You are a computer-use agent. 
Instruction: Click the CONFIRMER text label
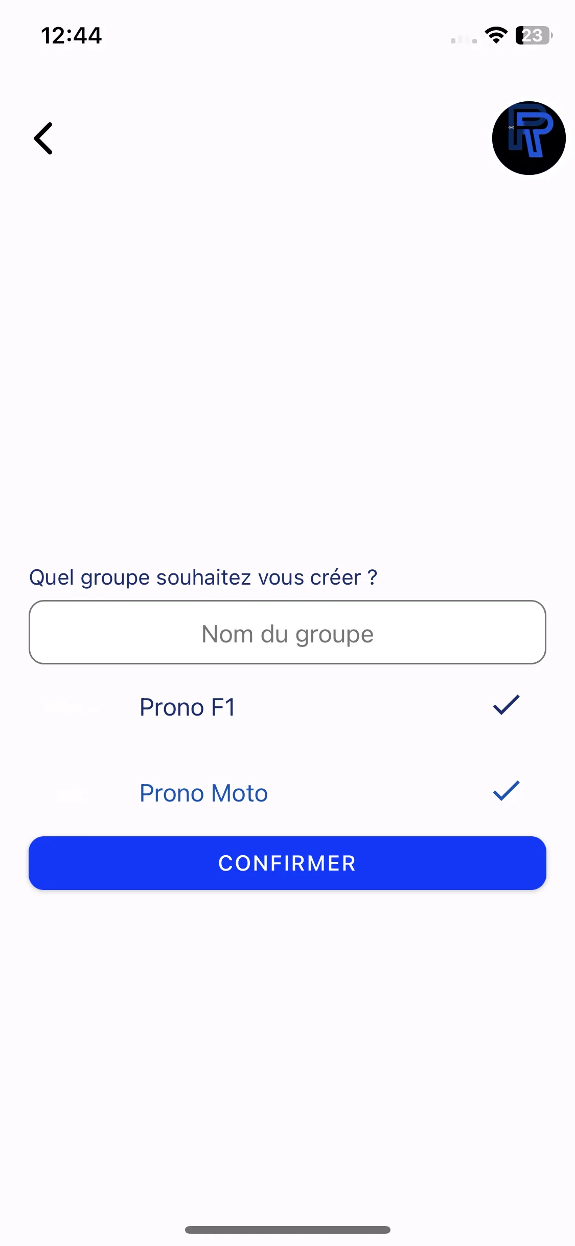click(x=287, y=863)
